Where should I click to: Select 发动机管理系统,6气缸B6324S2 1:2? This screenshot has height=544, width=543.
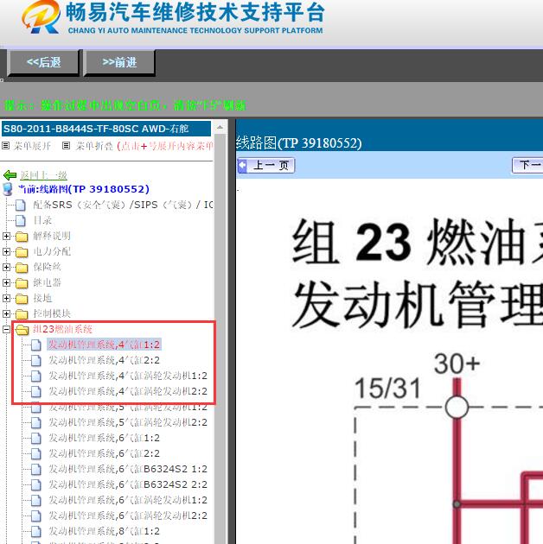pos(127,469)
